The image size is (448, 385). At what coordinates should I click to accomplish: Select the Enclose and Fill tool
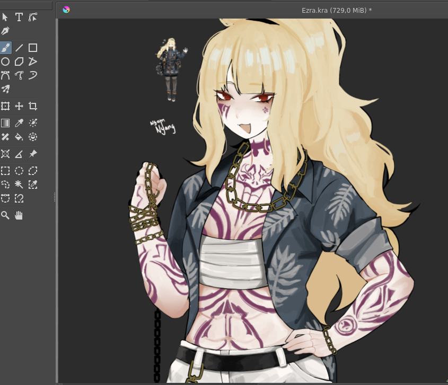coord(33,137)
